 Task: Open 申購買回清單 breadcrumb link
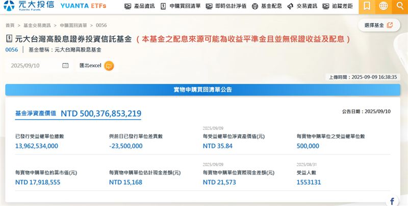point(73,25)
